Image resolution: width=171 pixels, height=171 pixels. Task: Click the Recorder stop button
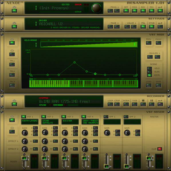[x=143, y=104]
